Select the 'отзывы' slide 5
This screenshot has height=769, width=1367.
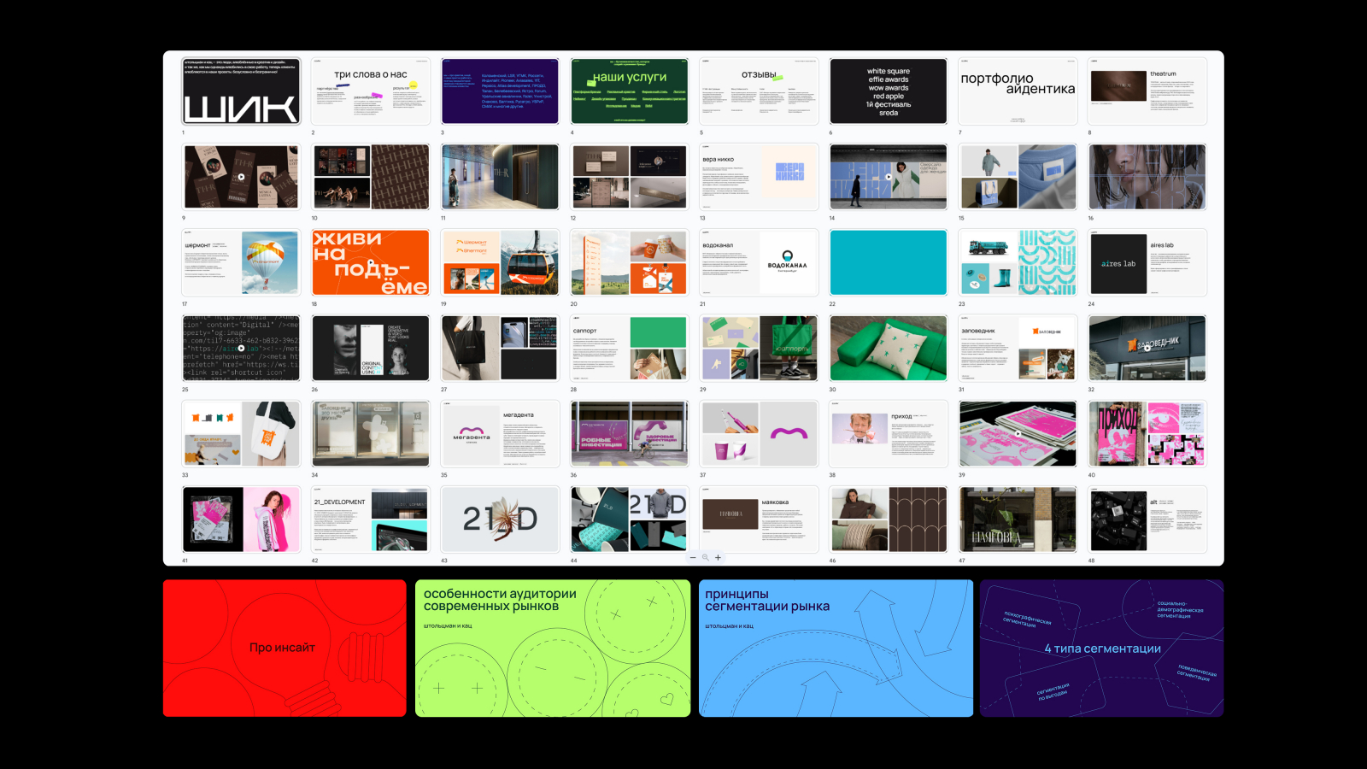(759, 91)
